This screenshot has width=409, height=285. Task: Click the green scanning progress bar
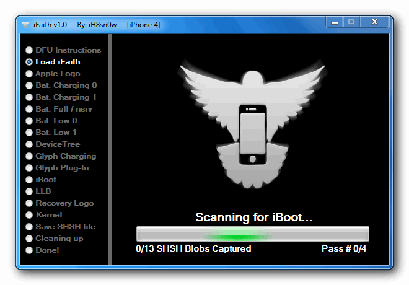click(x=252, y=234)
